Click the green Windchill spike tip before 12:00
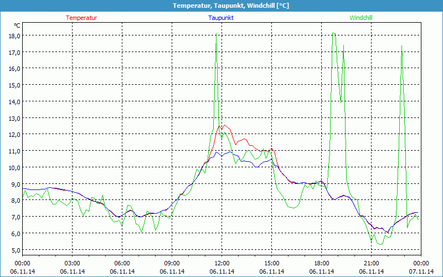This screenshot has width=443, height=277. coord(216,34)
